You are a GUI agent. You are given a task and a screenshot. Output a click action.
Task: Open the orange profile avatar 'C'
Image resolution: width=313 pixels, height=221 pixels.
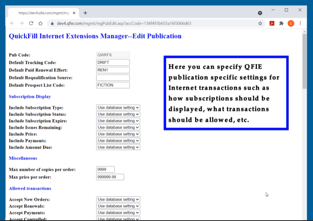click(x=291, y=23)
